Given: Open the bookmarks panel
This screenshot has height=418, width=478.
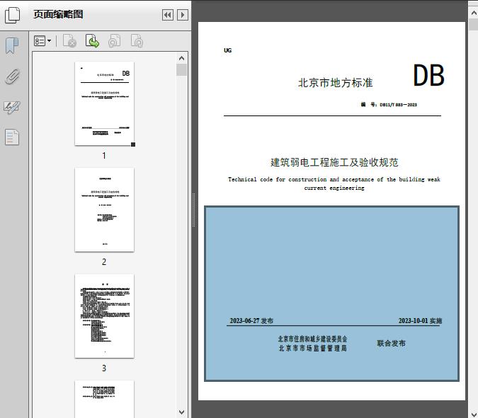Looking at the screenshot, I should [12, 46].
